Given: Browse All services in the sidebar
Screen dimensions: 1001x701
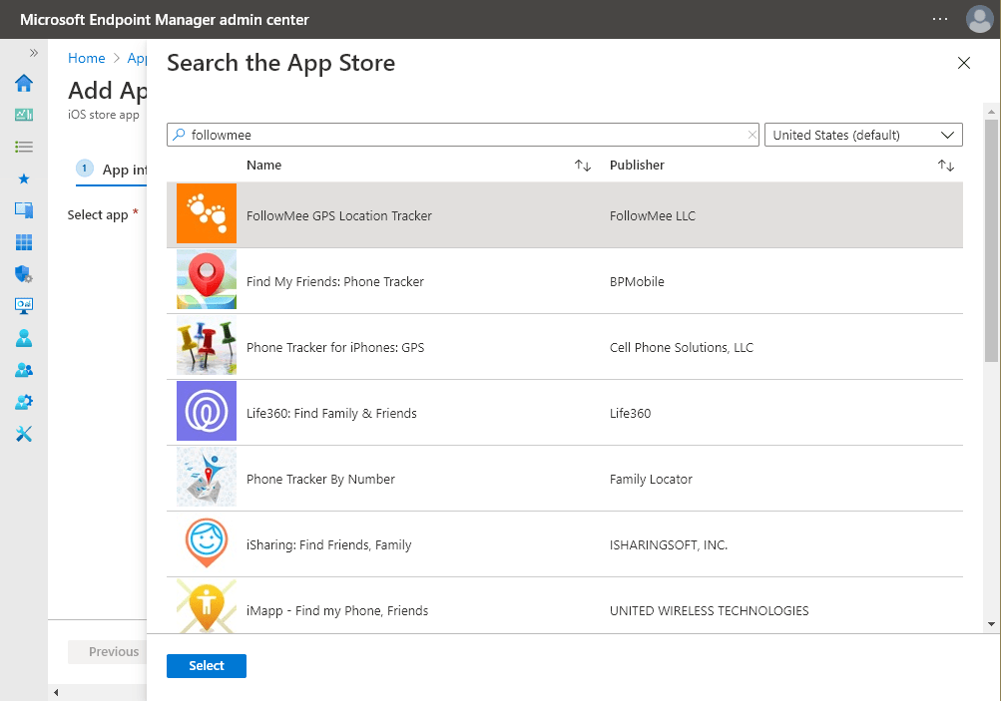Looking at the screenshot, I should pos(23,147).
